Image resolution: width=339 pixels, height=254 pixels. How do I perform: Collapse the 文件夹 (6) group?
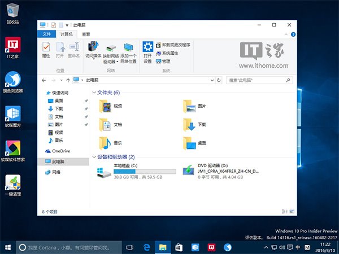pos(94,92)
